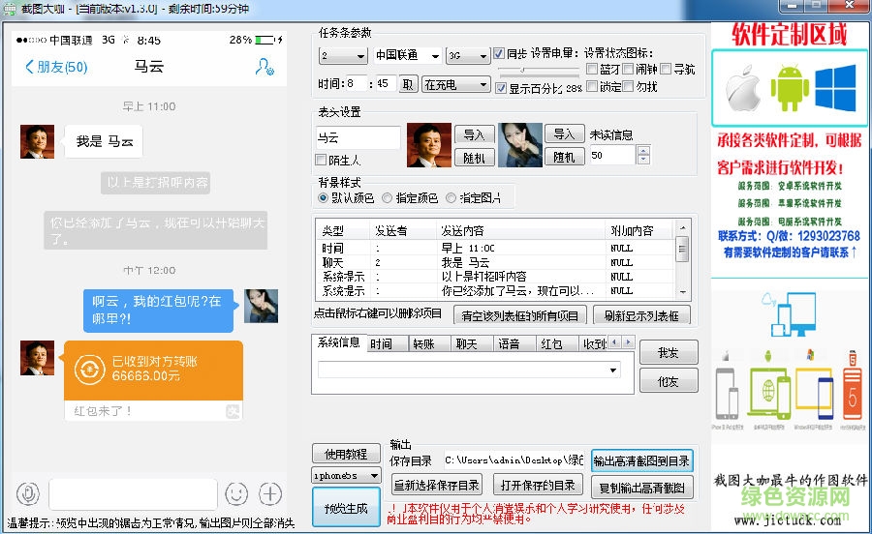Click the message list scrollbar up arrow
This screenshot has width=872, height=534.
point(682,227)
